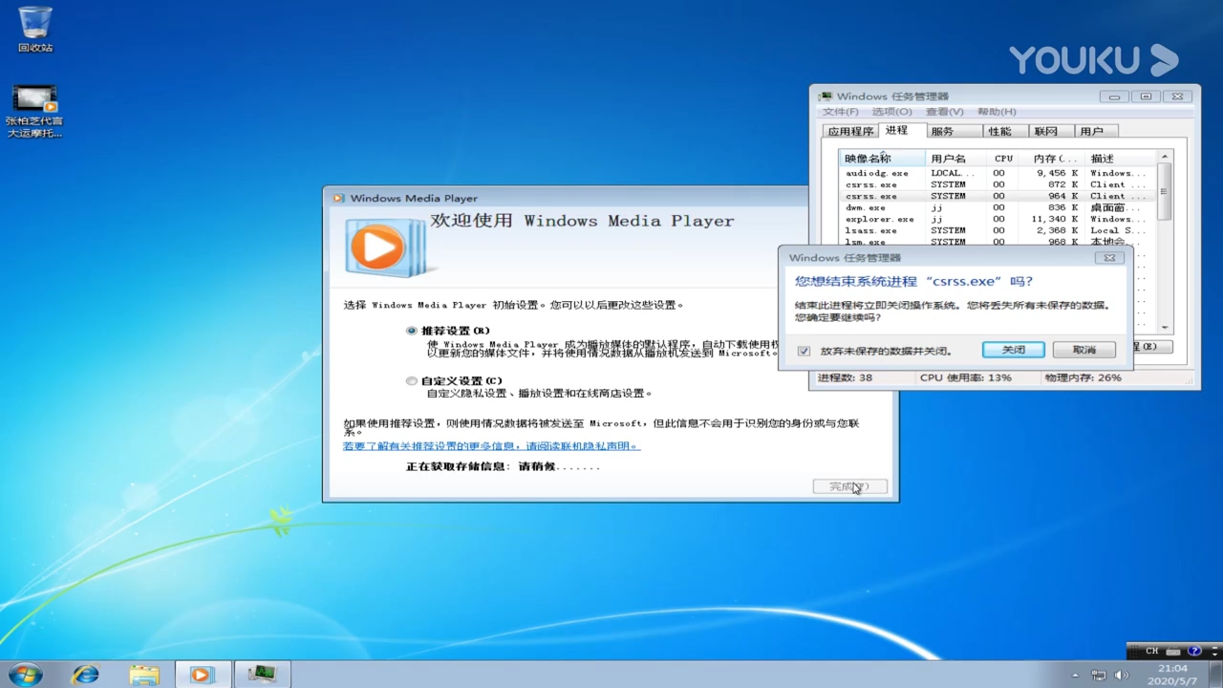Sort by CPU column header

point(1002,159)
